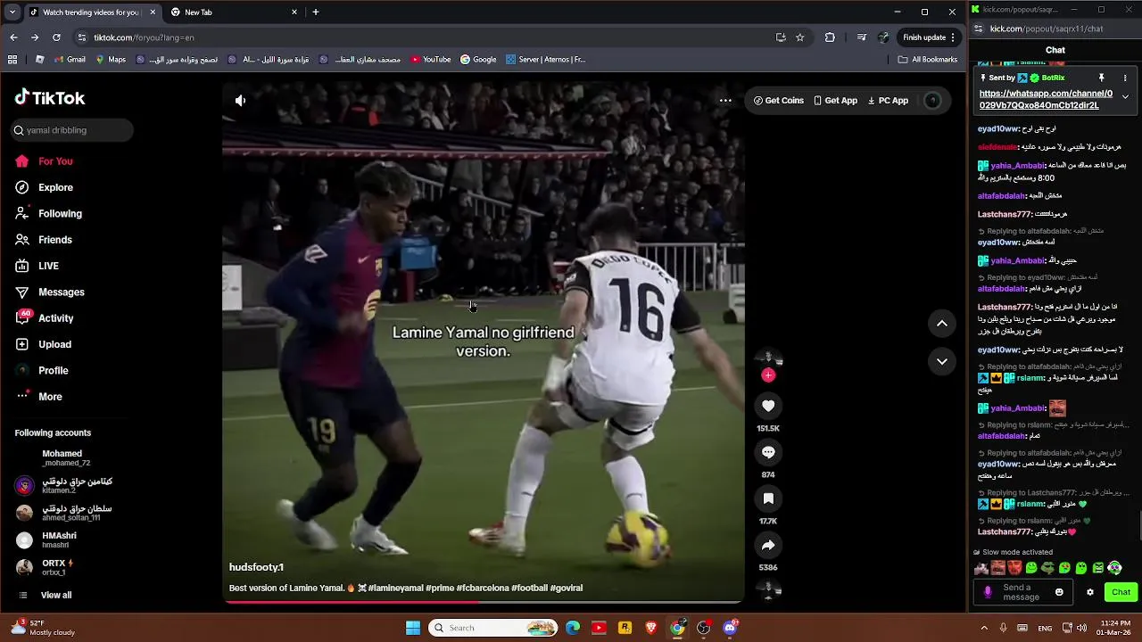Open Friends in TikTok sidebar

[x=54, y=240]
